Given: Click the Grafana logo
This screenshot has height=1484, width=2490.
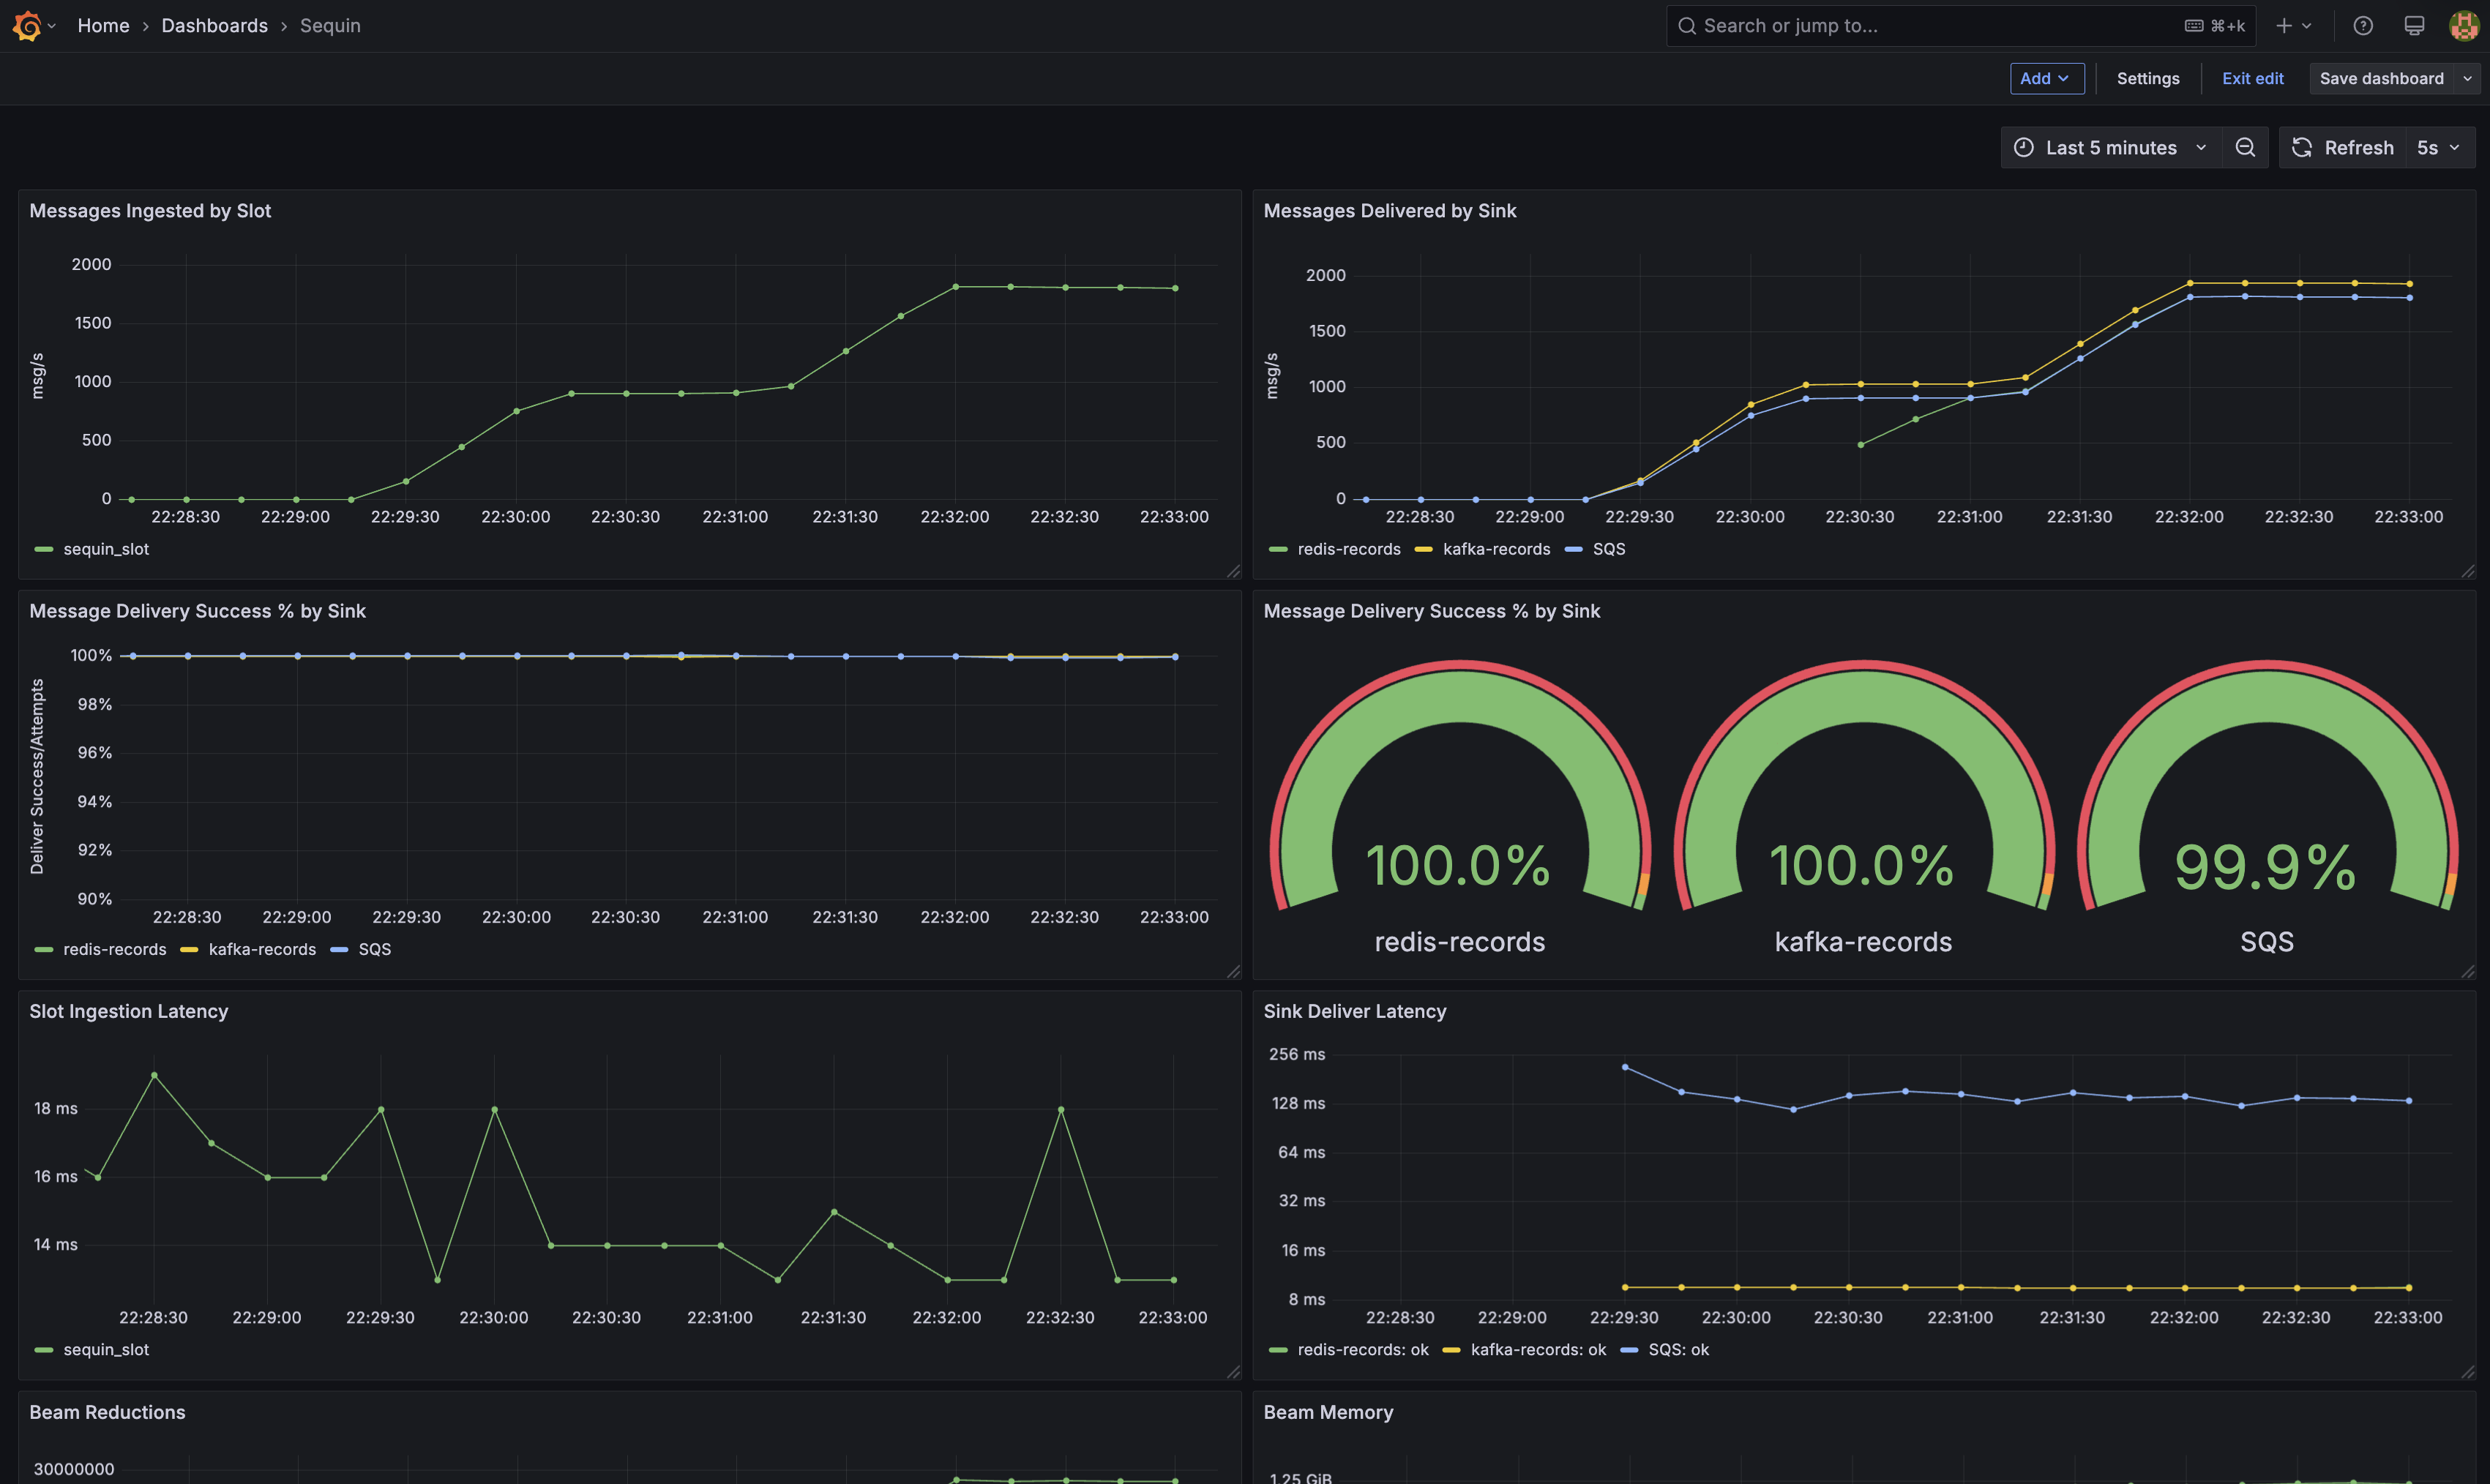Looking at the screenshot, I should (27, 25).
